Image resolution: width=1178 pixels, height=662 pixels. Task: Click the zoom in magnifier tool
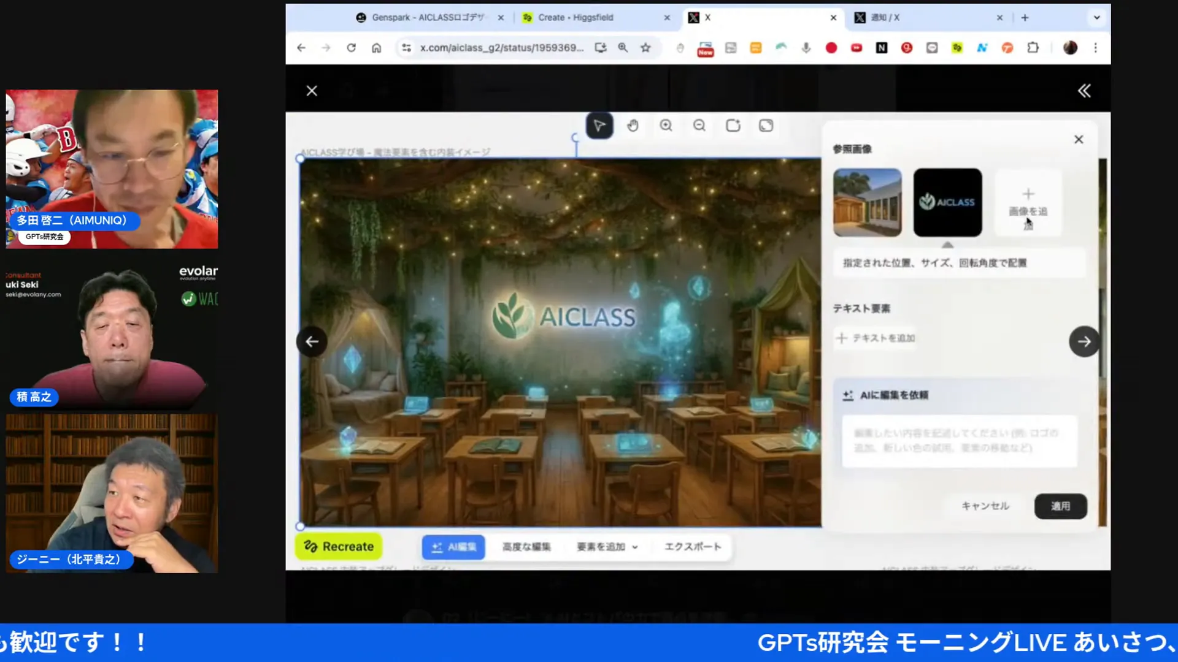pyautogui.click(x=666, y=126)
